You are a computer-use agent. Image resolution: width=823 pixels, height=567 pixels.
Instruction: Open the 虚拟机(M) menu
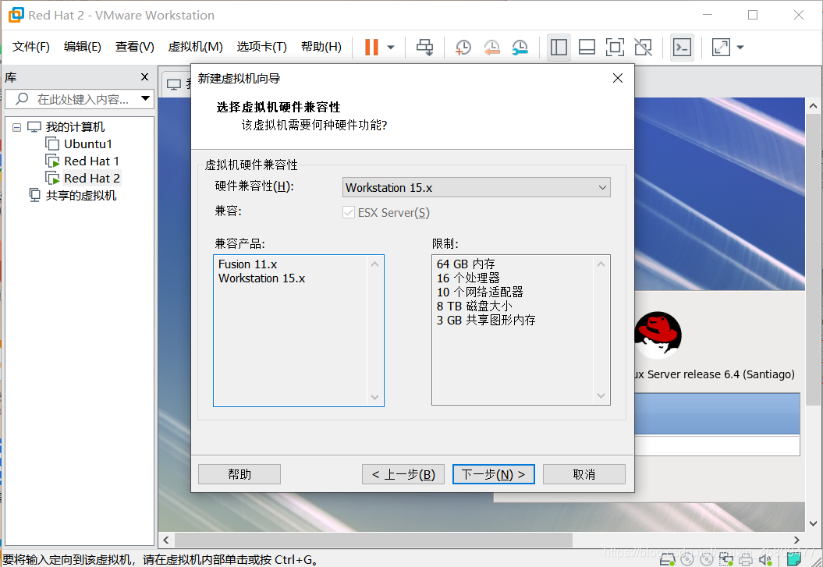(x=195, y=47)
